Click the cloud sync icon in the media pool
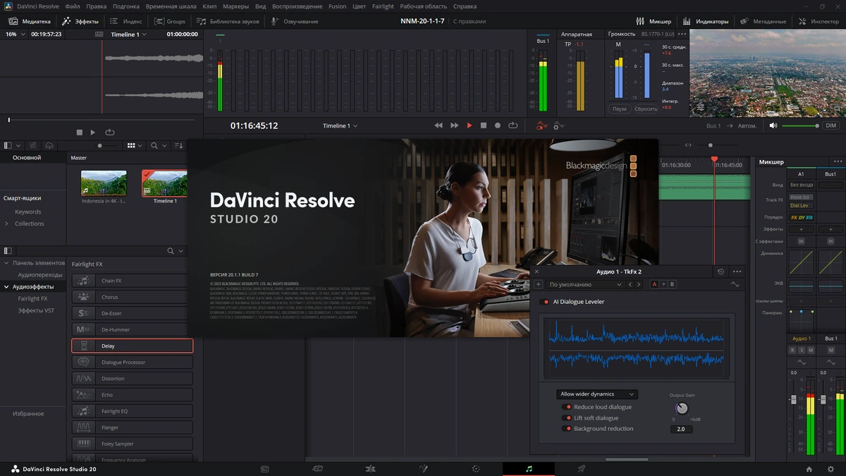Viewport: 846px width, 476px height. click(50, 145)
